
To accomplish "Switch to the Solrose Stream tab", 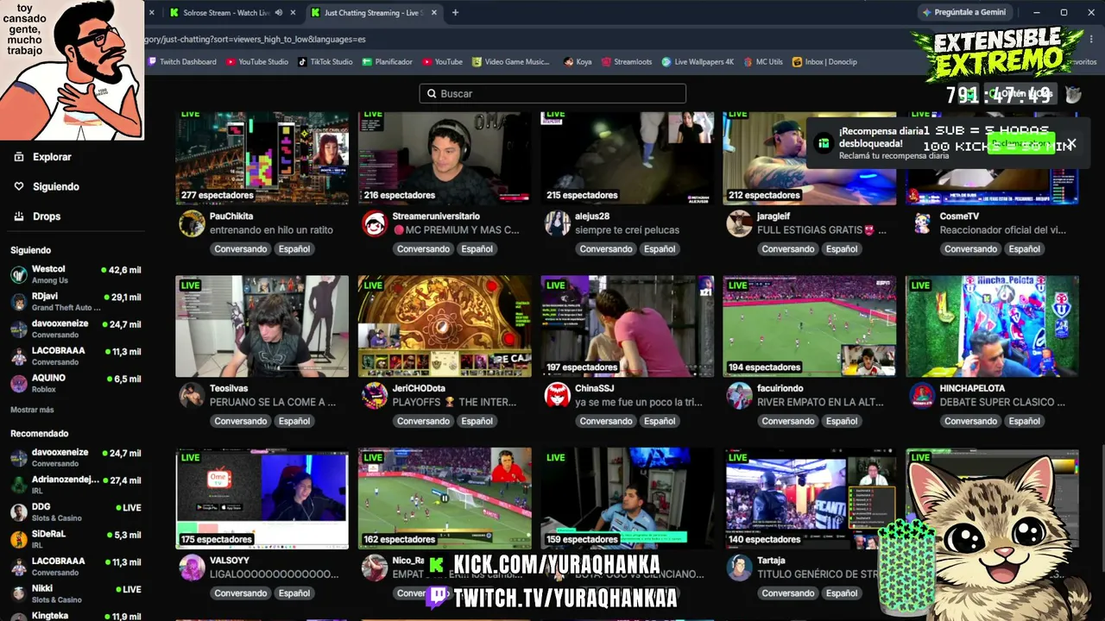I will point(226,13).
